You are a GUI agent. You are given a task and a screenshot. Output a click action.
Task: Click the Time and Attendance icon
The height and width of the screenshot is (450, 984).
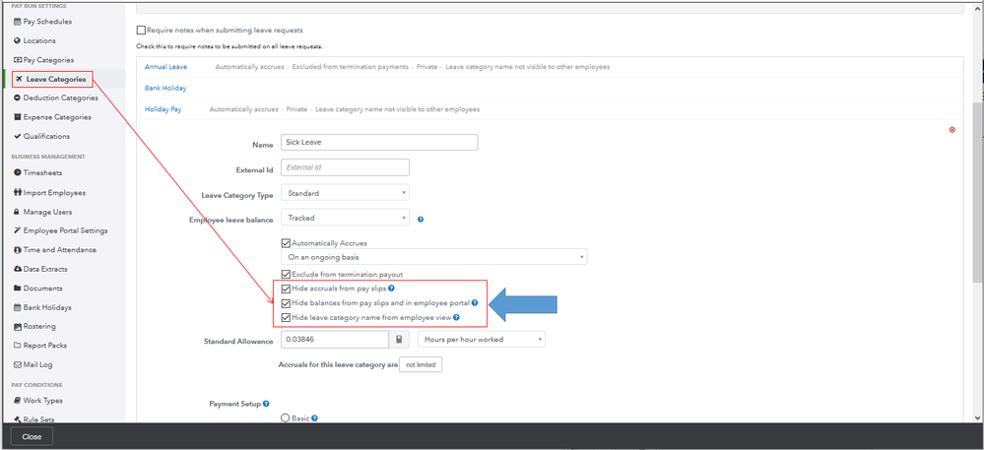click(18, 250)
